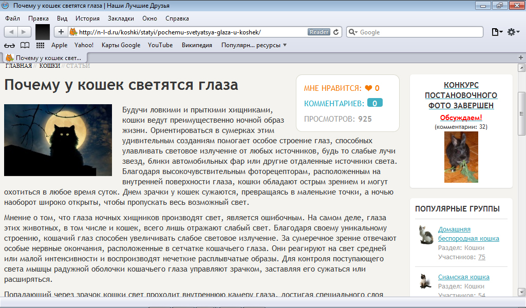Open the black cat moon image
This screenshot has height=308, width=526.
pyautogui.click(x=58, y=140)
